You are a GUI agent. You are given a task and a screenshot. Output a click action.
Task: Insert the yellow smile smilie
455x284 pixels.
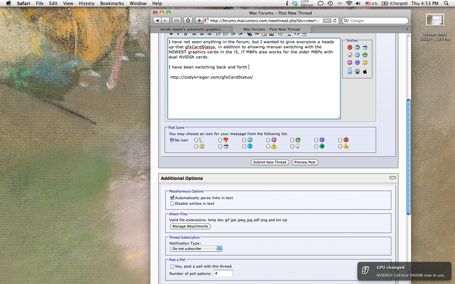click(365, 62)
